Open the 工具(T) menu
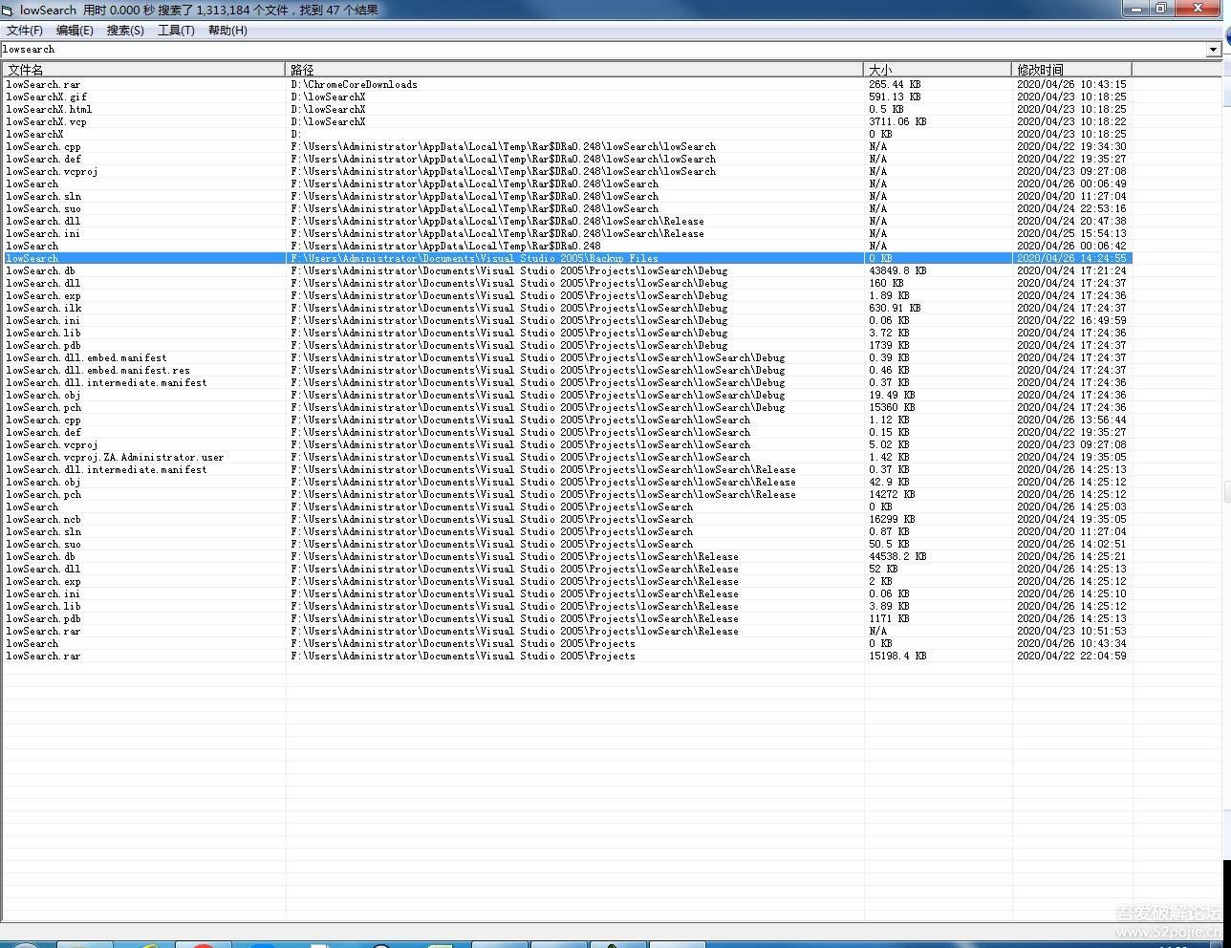 pyautogui.click(x=176, y=31)
